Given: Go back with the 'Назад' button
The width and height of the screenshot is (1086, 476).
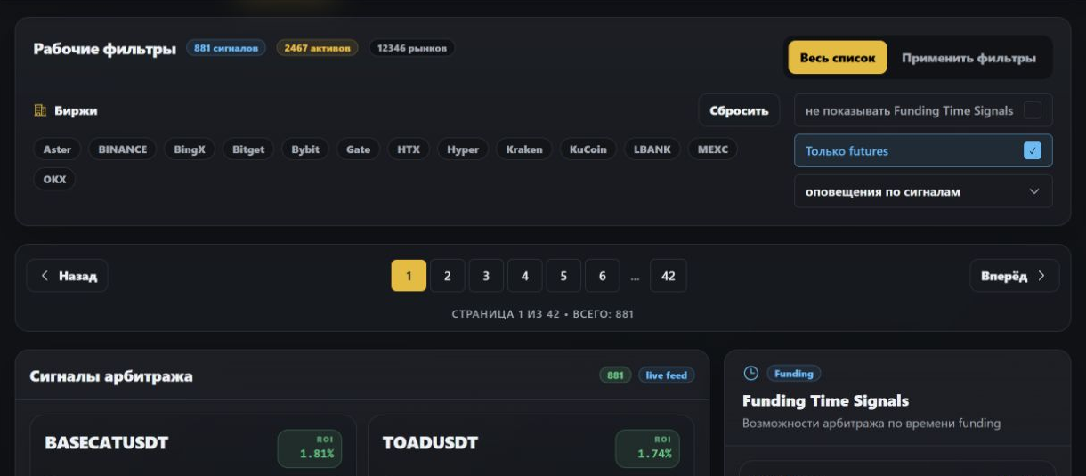Looking at the screenshot, I should point(68,276).
